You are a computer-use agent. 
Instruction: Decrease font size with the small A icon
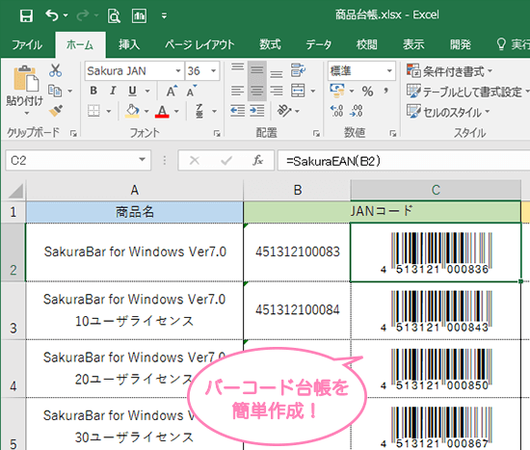point(192,91)
